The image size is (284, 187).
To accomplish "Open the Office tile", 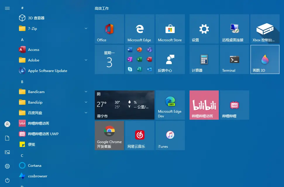I will tap(109, 29).
